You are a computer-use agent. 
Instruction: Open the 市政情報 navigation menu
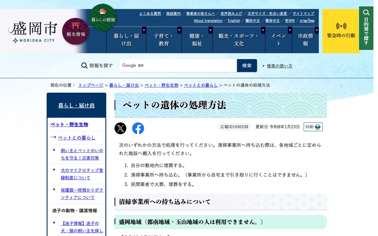[305, 40]
